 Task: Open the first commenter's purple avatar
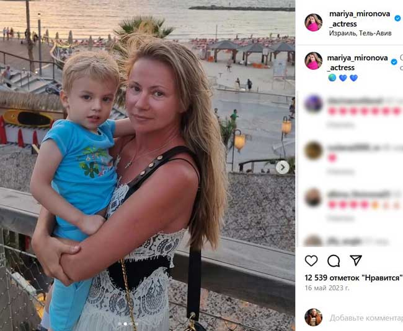[x=313, y=104]
